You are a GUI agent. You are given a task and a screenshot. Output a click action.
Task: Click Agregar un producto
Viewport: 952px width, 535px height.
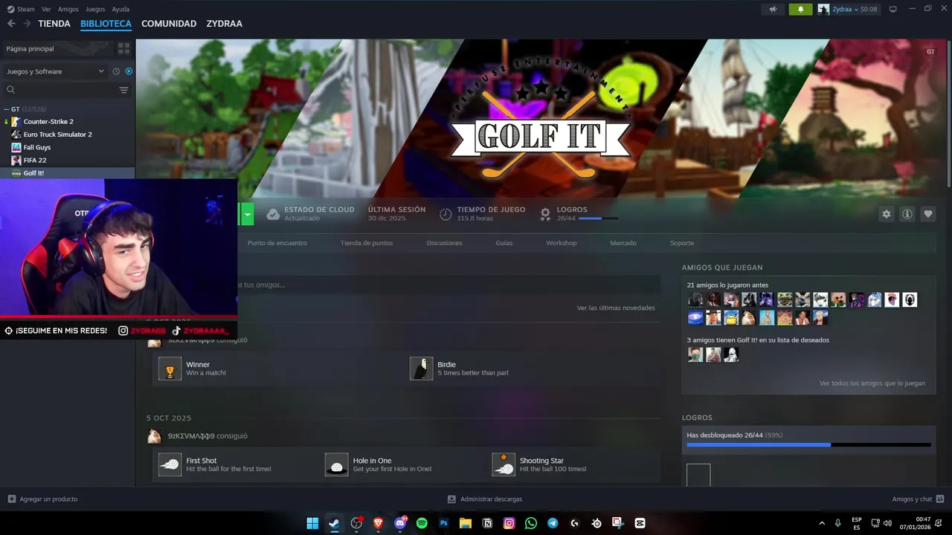tap(42, 499)
